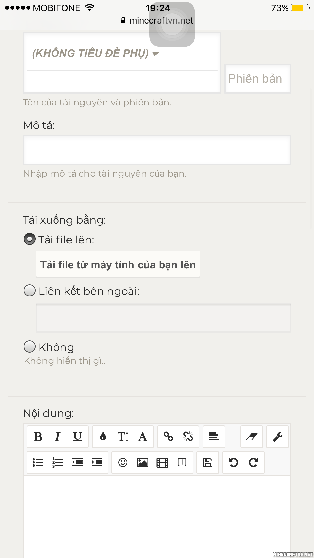Open the text alignment dropdown

coord(214,437)
